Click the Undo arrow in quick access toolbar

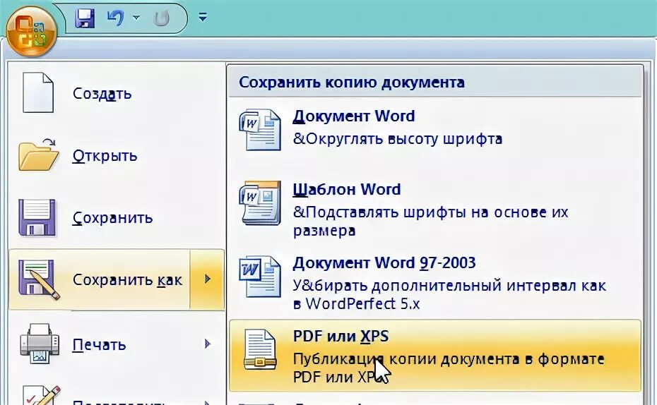(x=115, y=18)
